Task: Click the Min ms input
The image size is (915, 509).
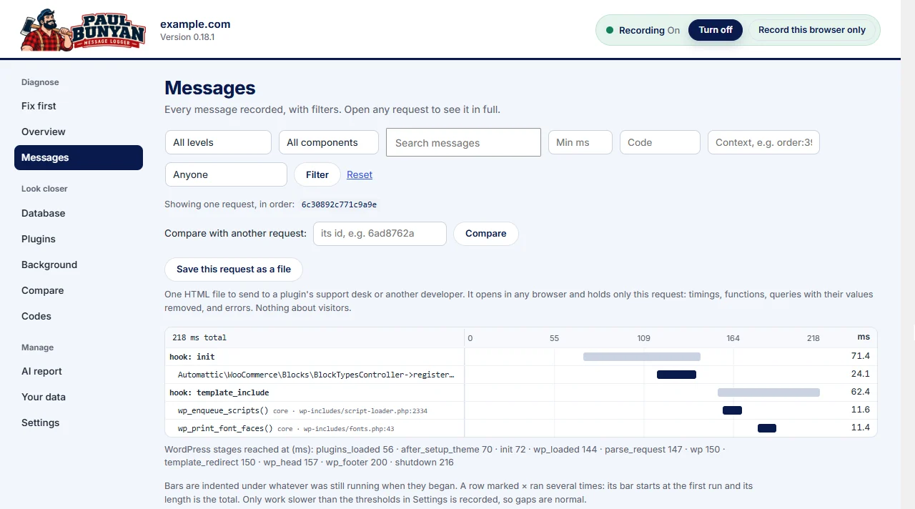Action: coord(580,142)
